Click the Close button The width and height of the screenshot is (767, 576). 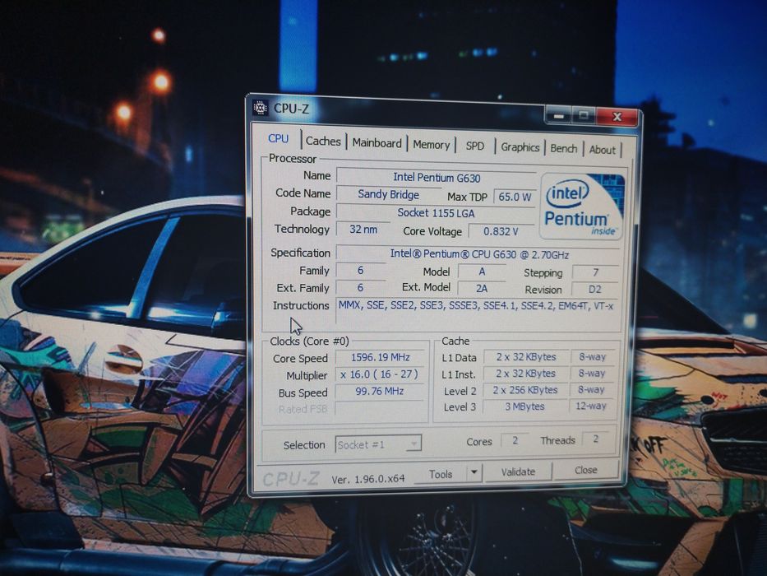coord(585,470)
